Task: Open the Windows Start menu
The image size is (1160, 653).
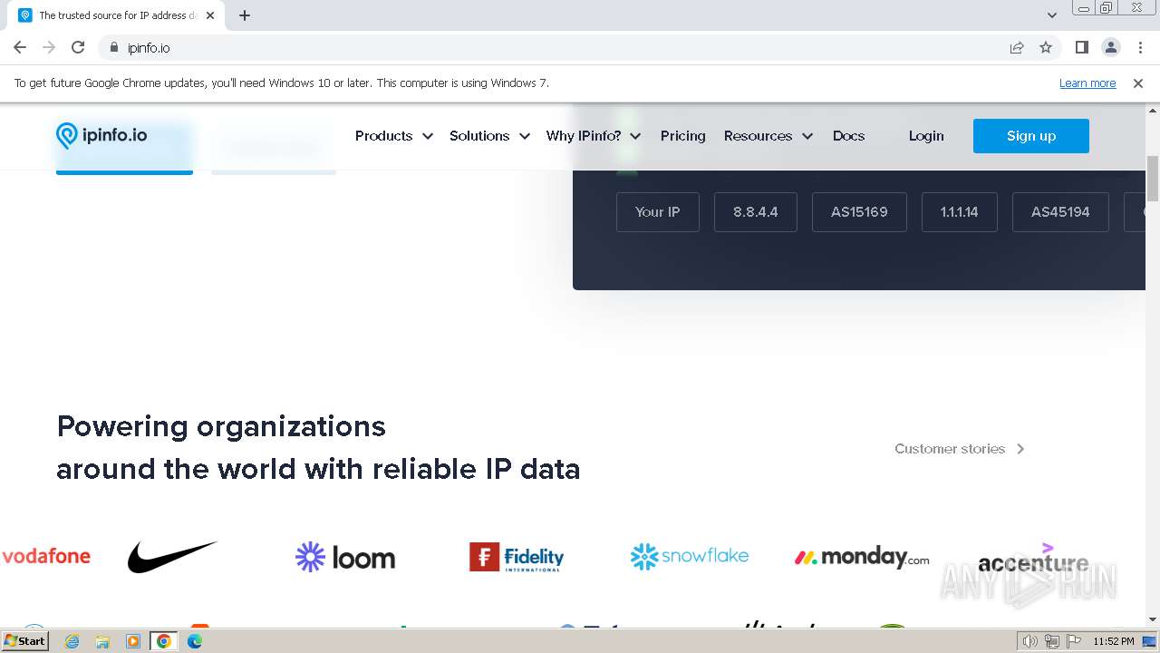Action: click(x=25, y=640)
